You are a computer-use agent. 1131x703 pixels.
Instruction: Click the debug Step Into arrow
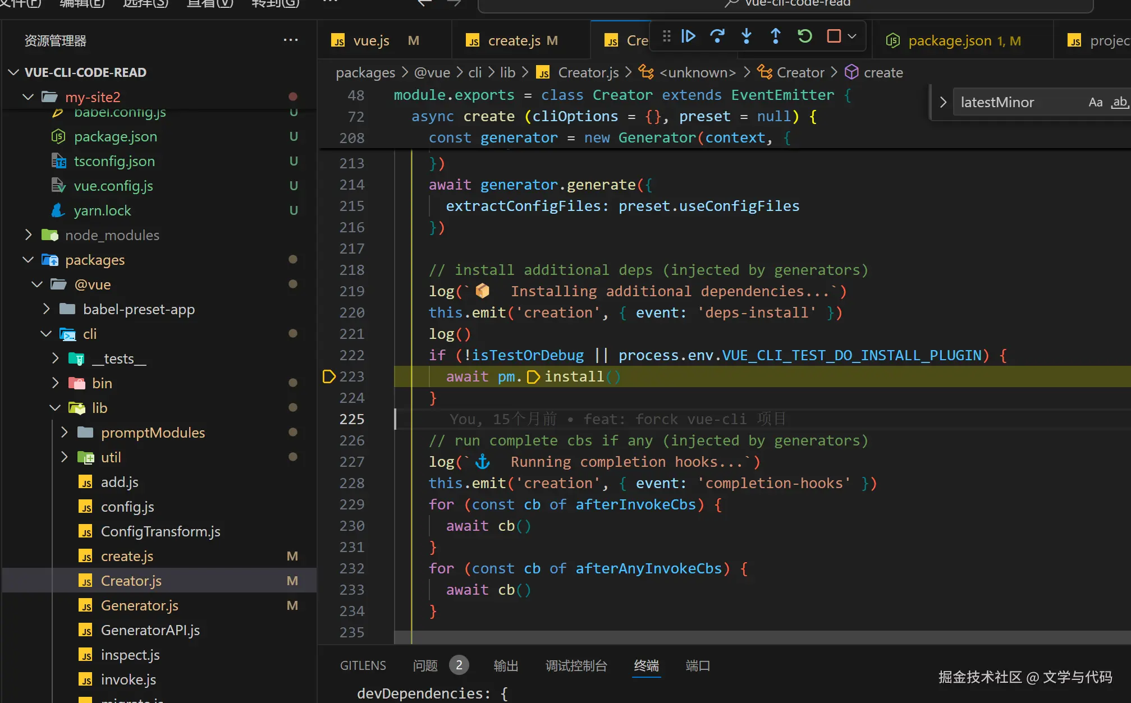pyautogui.click(x=747, y=36)
